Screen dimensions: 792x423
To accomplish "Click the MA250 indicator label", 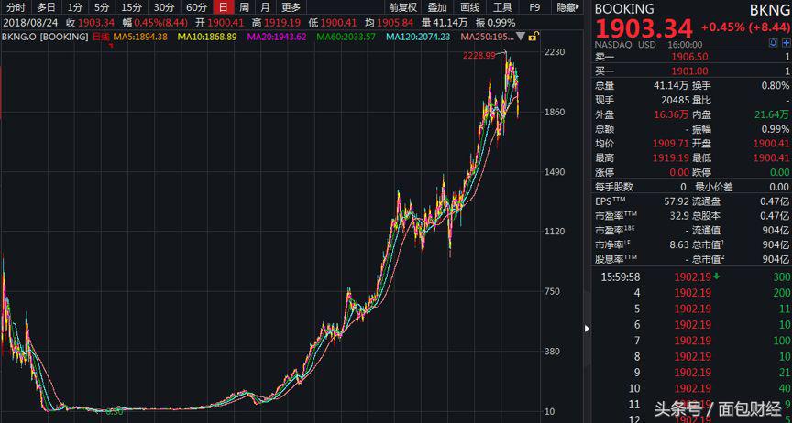I will (x=486, y=37).
